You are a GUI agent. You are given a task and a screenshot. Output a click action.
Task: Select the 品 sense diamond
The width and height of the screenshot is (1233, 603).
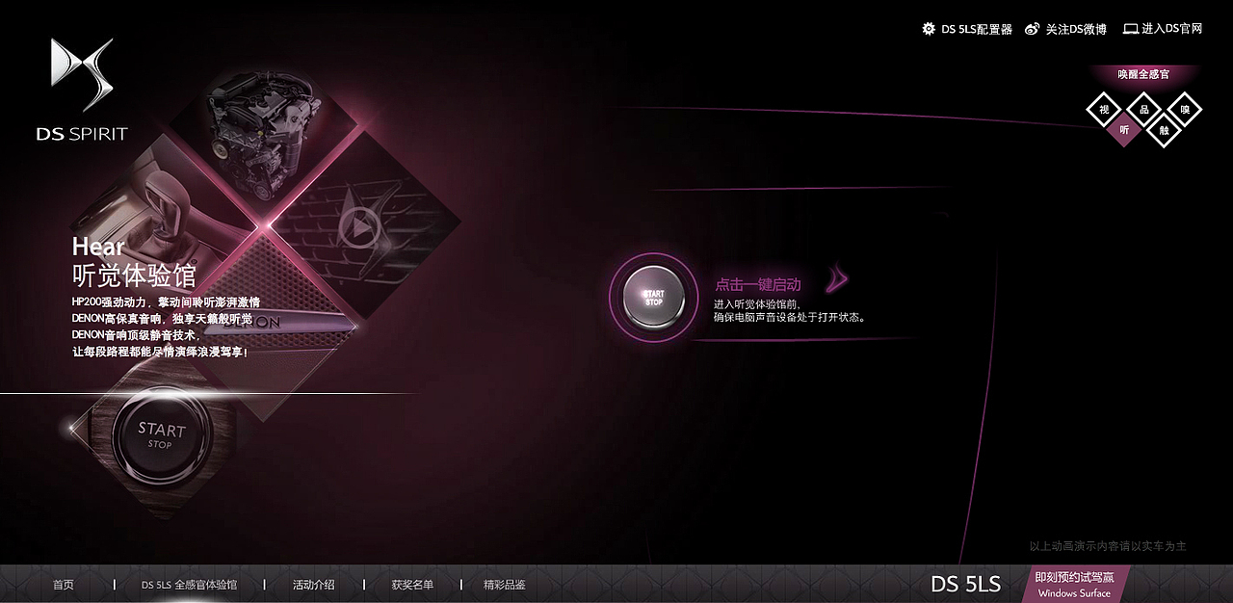1144,109
